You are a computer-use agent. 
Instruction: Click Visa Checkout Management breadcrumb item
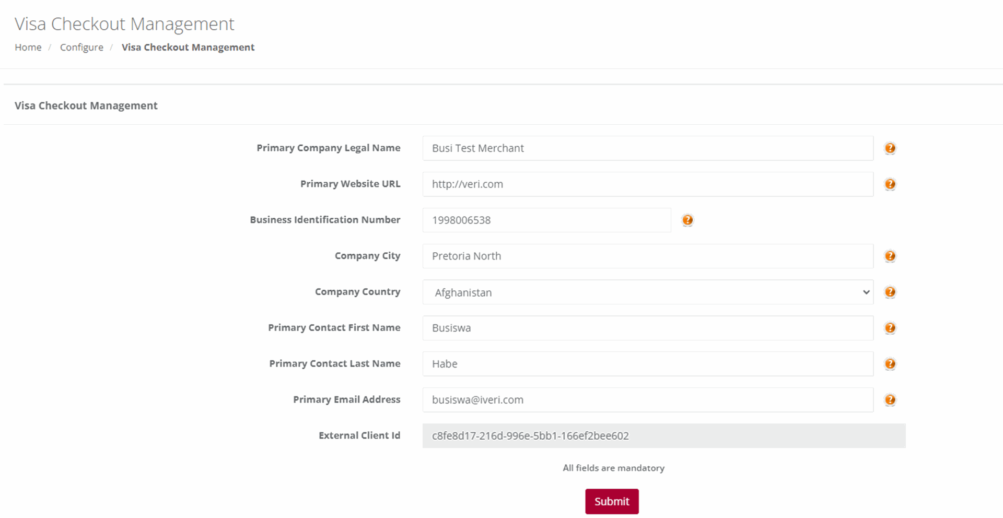pos(188,47)
